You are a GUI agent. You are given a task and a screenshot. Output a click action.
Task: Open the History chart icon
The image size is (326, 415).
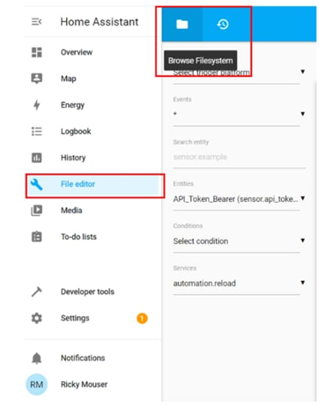(x=37, y=158)
